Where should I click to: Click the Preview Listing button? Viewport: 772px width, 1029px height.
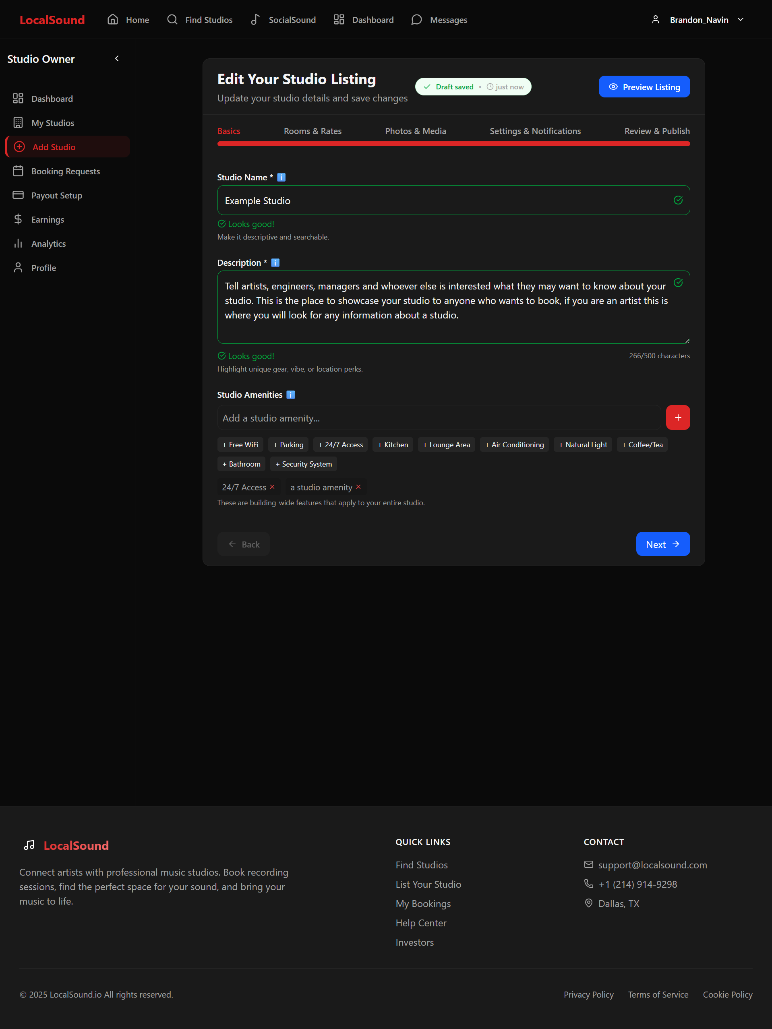point(644,87)
